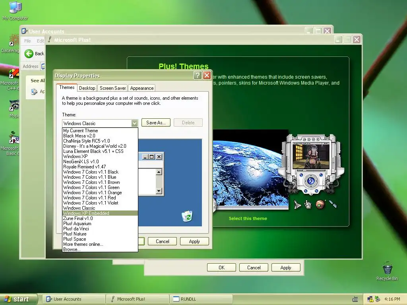This screenshot has width=407, height=305.
Task: Open the Screen Saver tab
Action: [x=112, y=88]
